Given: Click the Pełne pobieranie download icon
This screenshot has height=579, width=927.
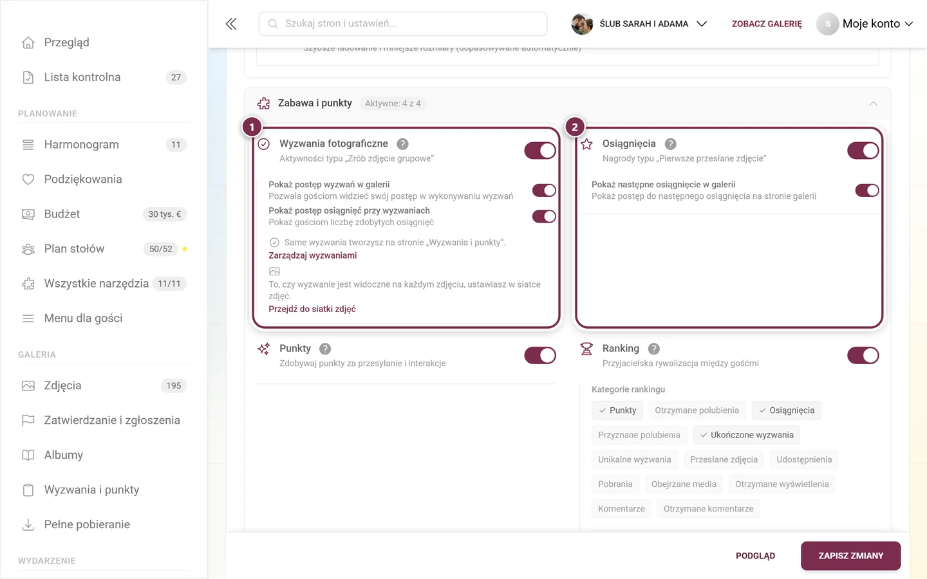Looking at the screenshot, I should click(28, 525).
